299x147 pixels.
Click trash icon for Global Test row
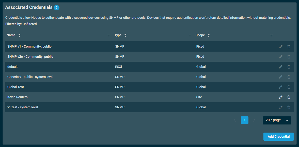tap(289, 87)
